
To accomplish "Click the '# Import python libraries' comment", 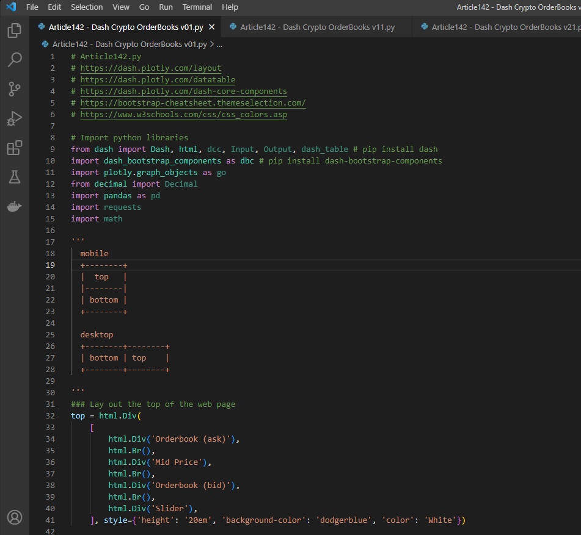I will (130, 138).
